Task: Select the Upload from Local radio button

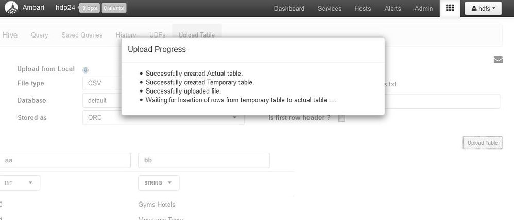Action: (85, 70)
